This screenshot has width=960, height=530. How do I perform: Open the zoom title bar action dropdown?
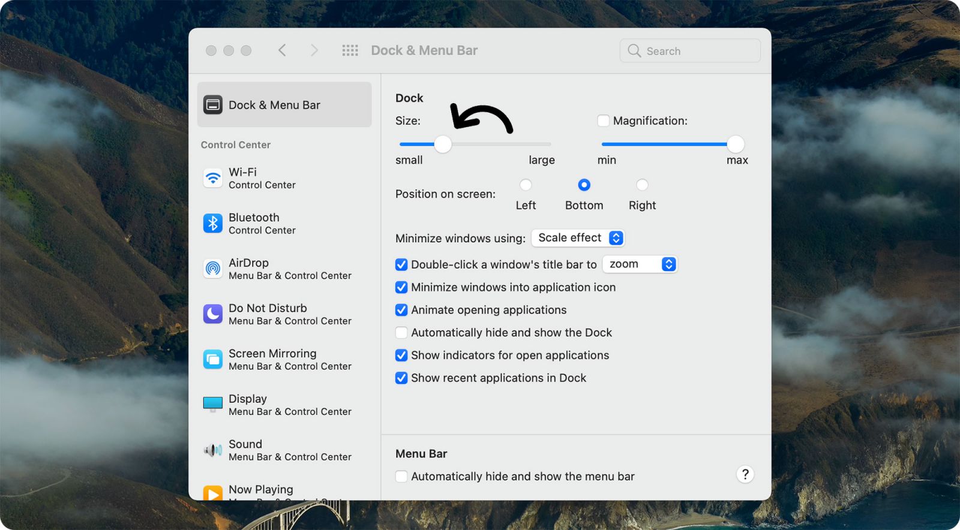[x=640, y=264]
